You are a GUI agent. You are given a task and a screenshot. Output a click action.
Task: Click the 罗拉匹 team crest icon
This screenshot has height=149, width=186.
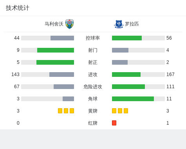tap(119, 24)
